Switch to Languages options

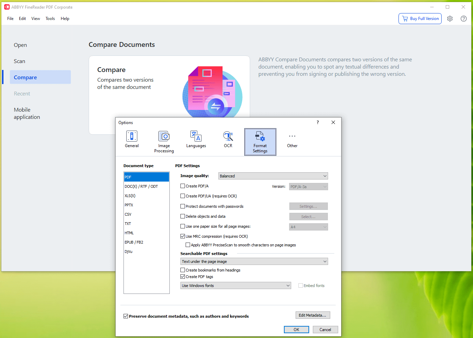[196, 140]
